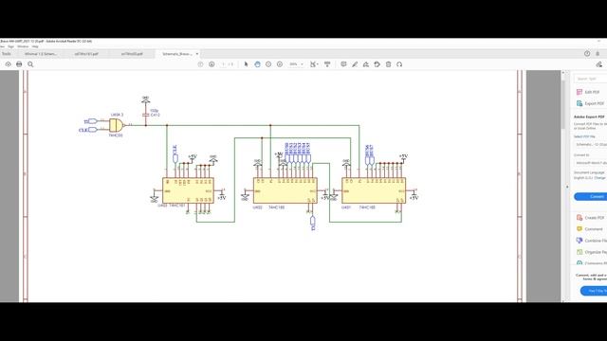Click the page number field
This screenshot has height=341, width=607.
click(x=224, y=64)
